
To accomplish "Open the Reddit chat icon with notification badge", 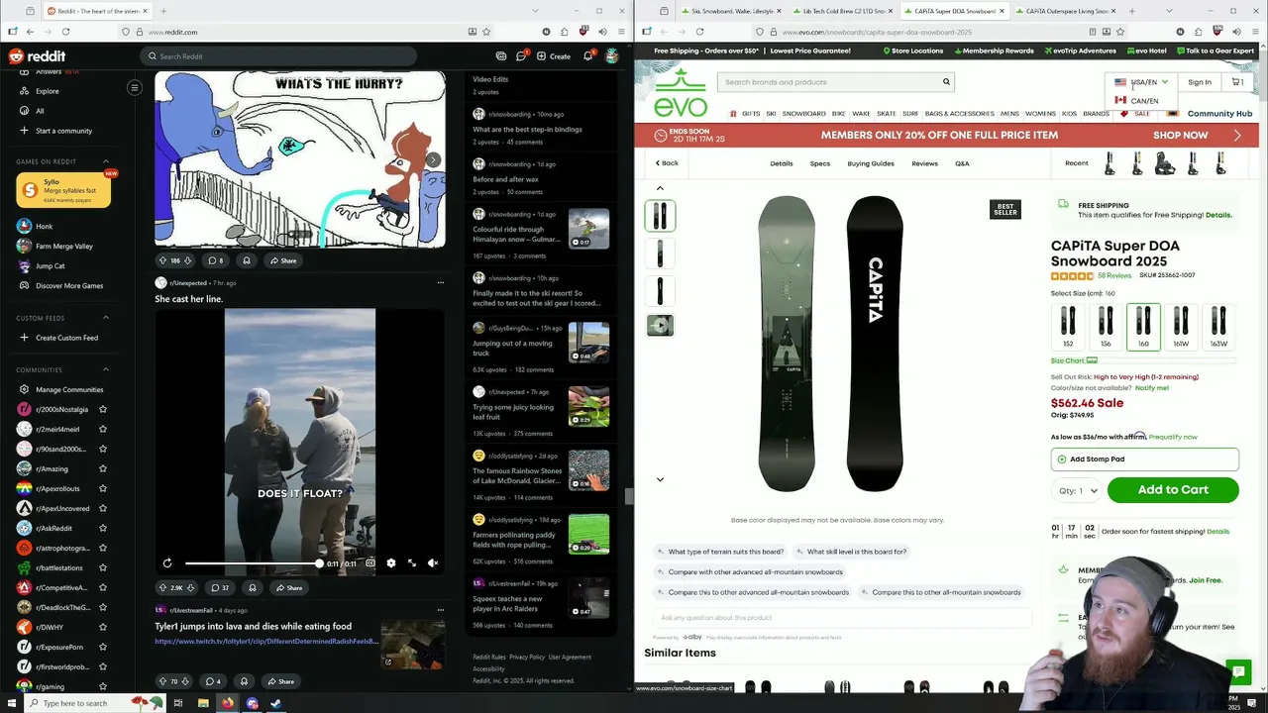I will pyautogui.click(x=520, y=56).
